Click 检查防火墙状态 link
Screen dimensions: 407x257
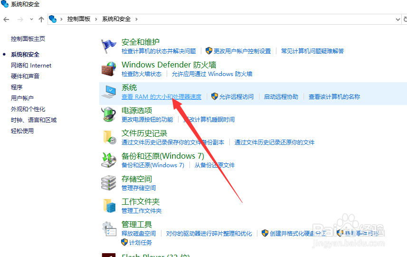[142, 74]
